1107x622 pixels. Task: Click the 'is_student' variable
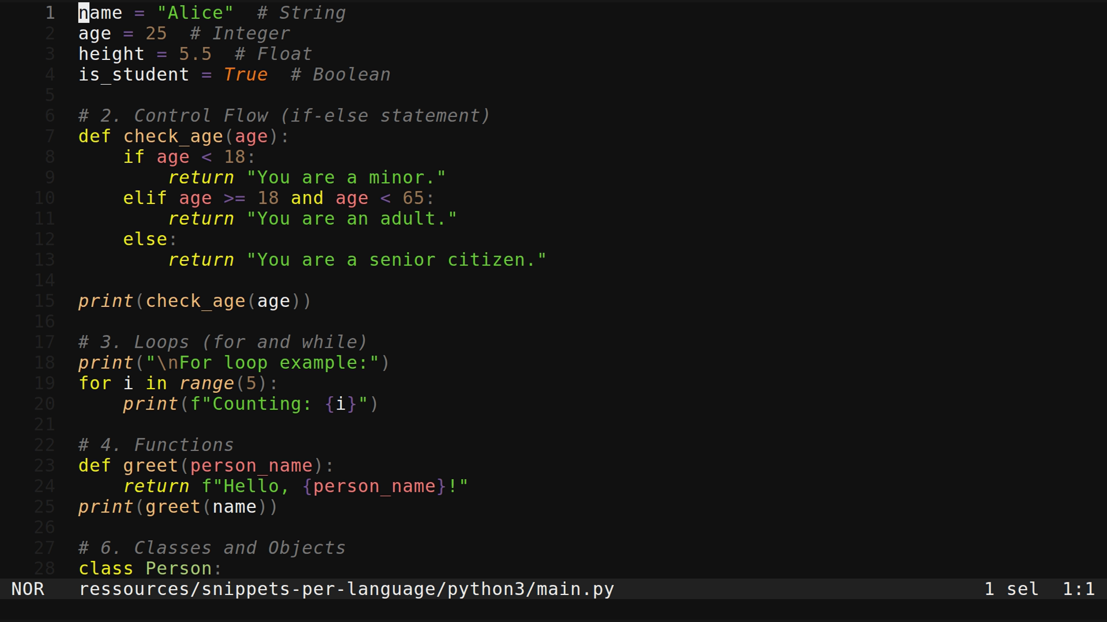(x=134, y=75)
